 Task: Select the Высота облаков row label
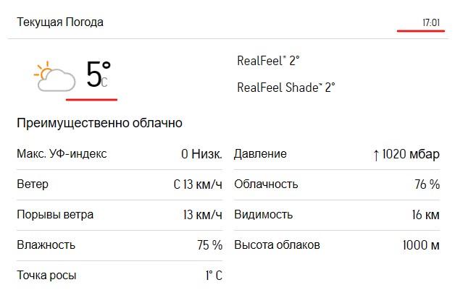click(x=277, y=245)
